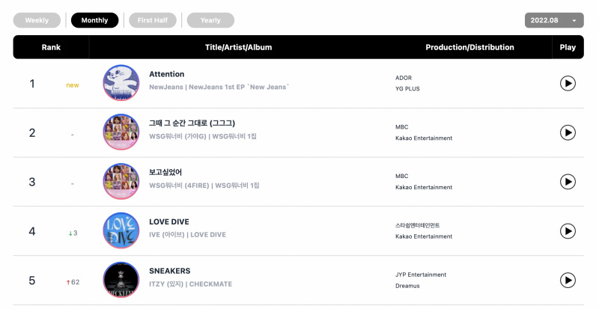Play LOVE DIVE by IVE
The width and height of the screenshot is (599, 309).
tap(568, 231)
